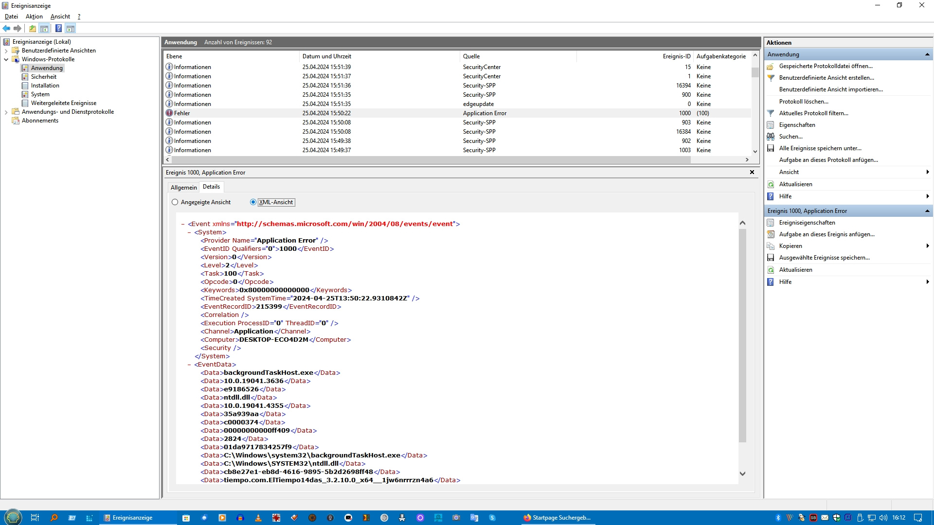934x525 pixels.
Task: Open the Aktion menu
Action: point(34,17)
